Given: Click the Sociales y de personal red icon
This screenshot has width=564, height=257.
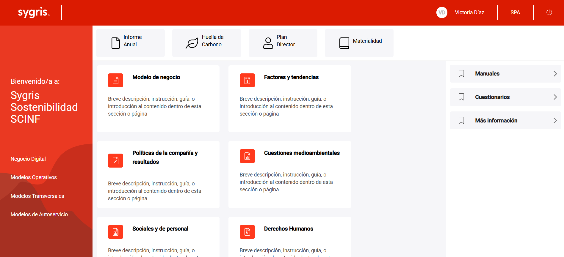Looking at the screenshot, I should coord(115,232).
